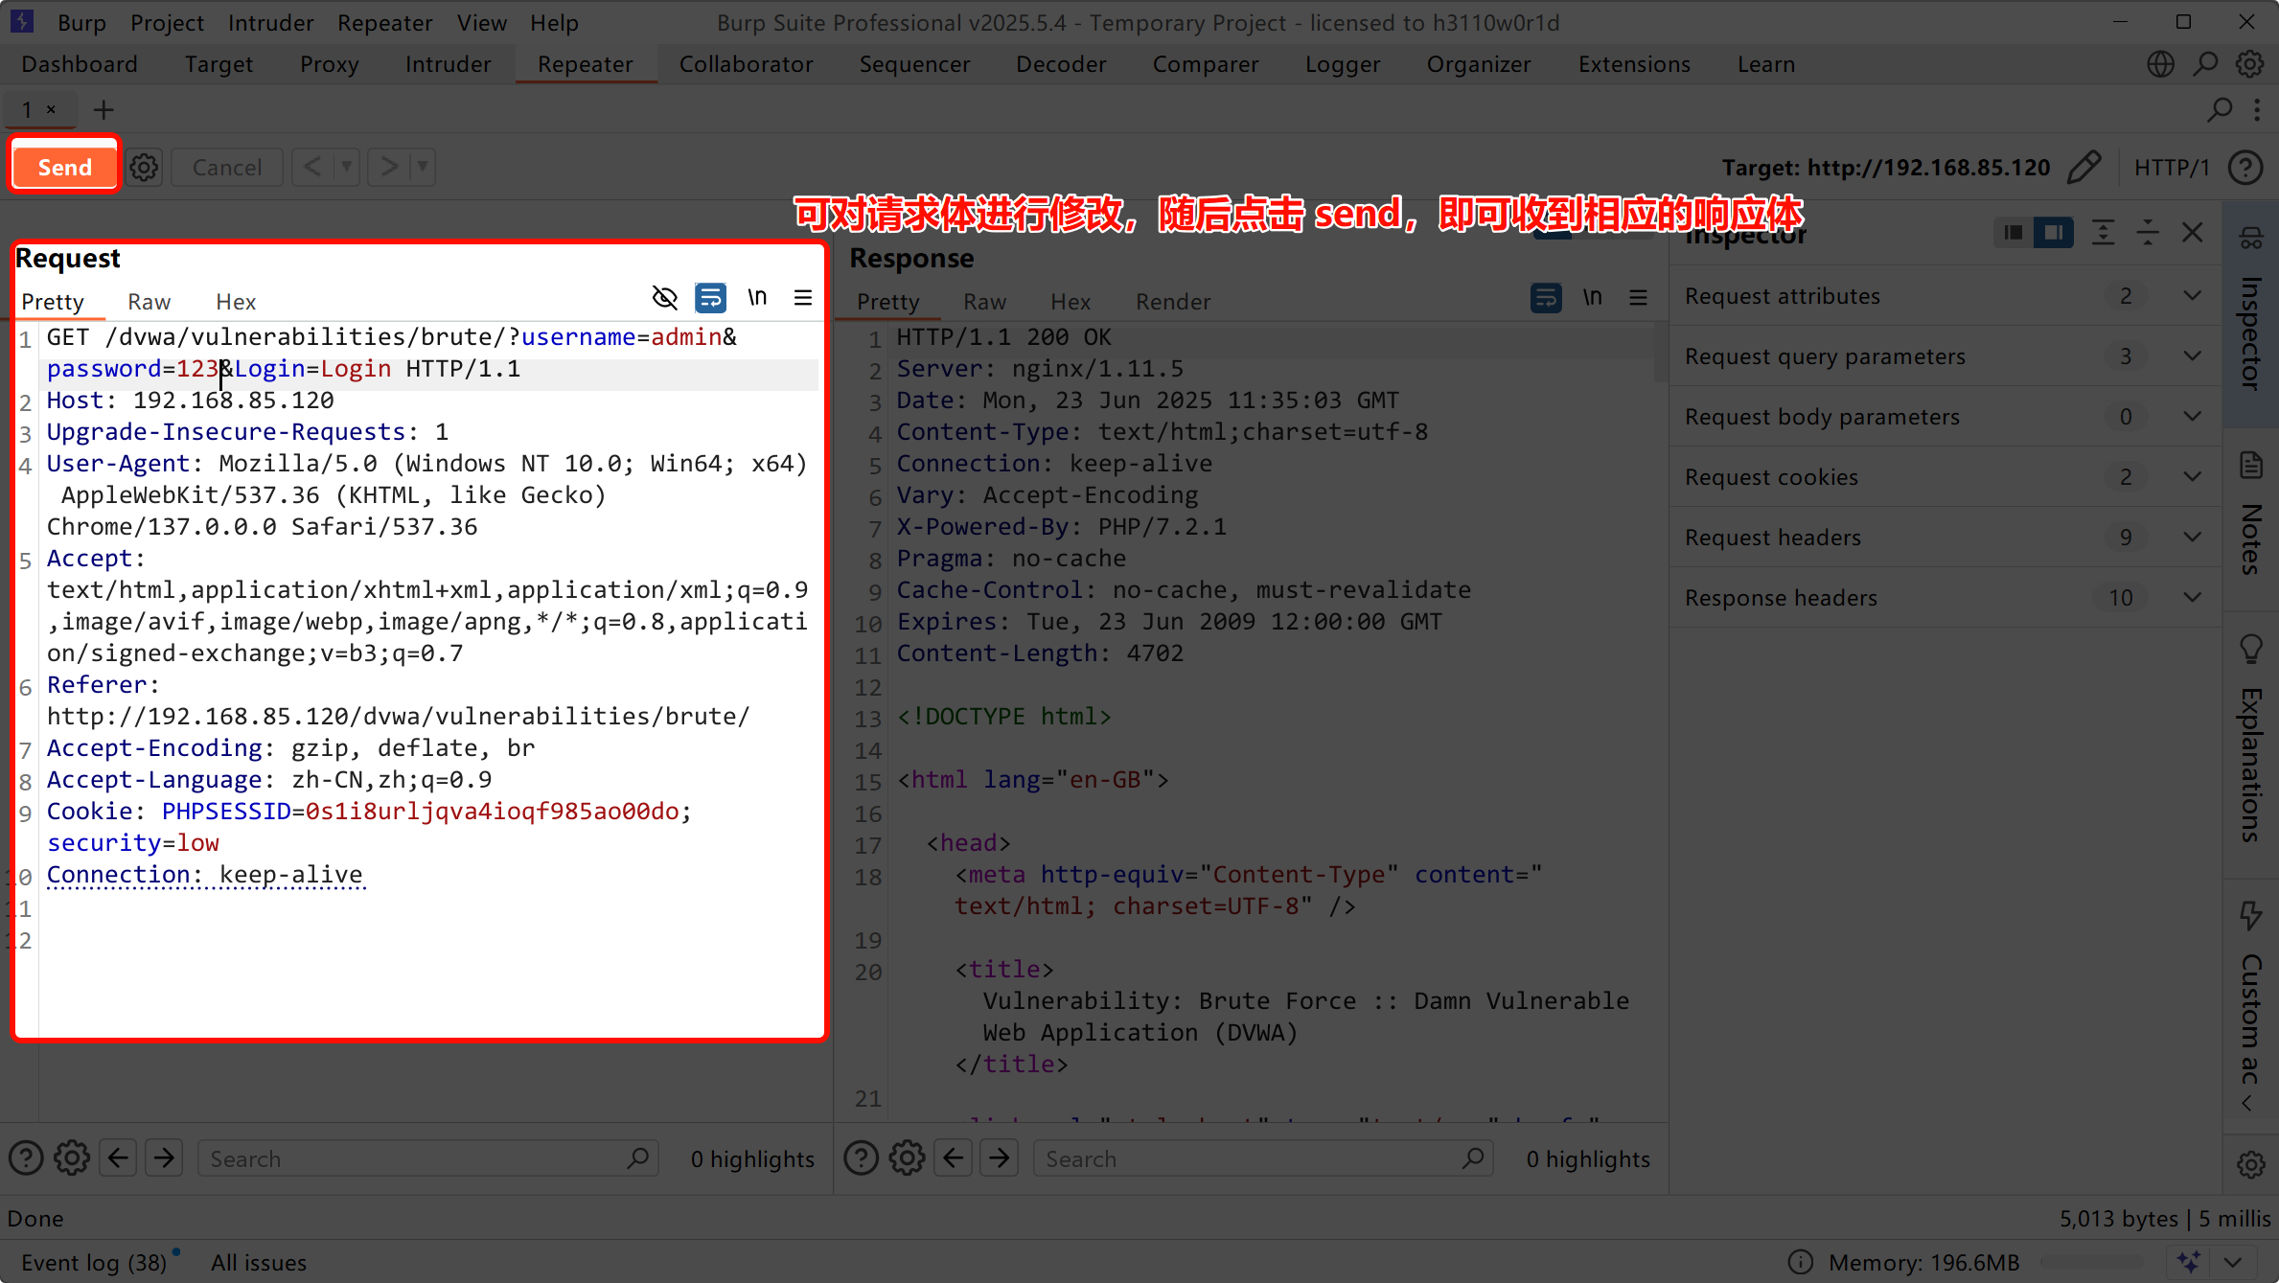Open Repeater request settings gear

(144, 167)
